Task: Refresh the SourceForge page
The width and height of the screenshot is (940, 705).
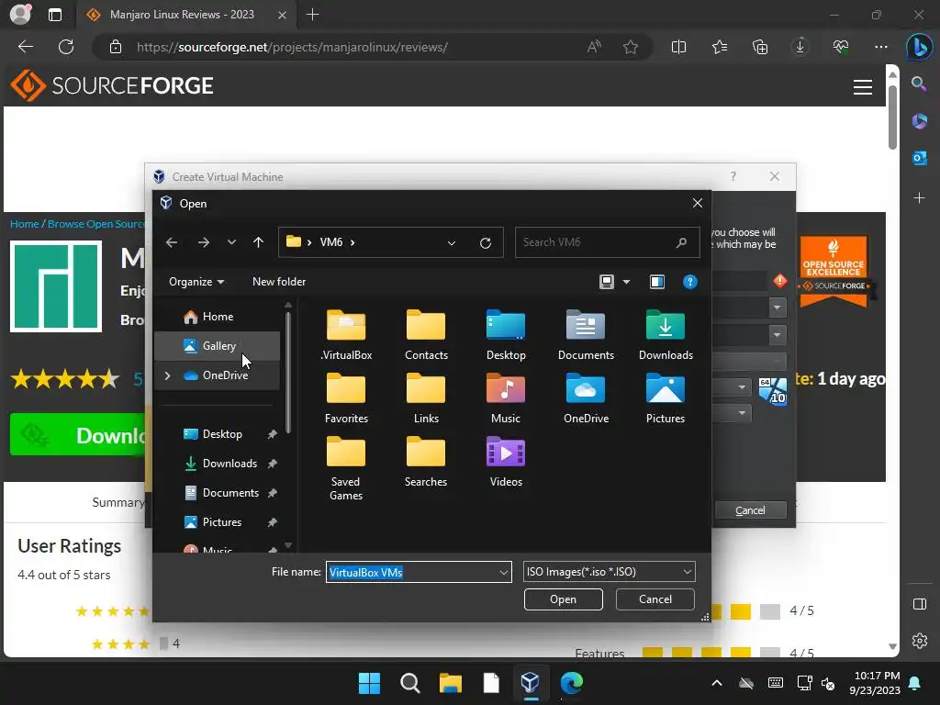Action: coord(66,47)
